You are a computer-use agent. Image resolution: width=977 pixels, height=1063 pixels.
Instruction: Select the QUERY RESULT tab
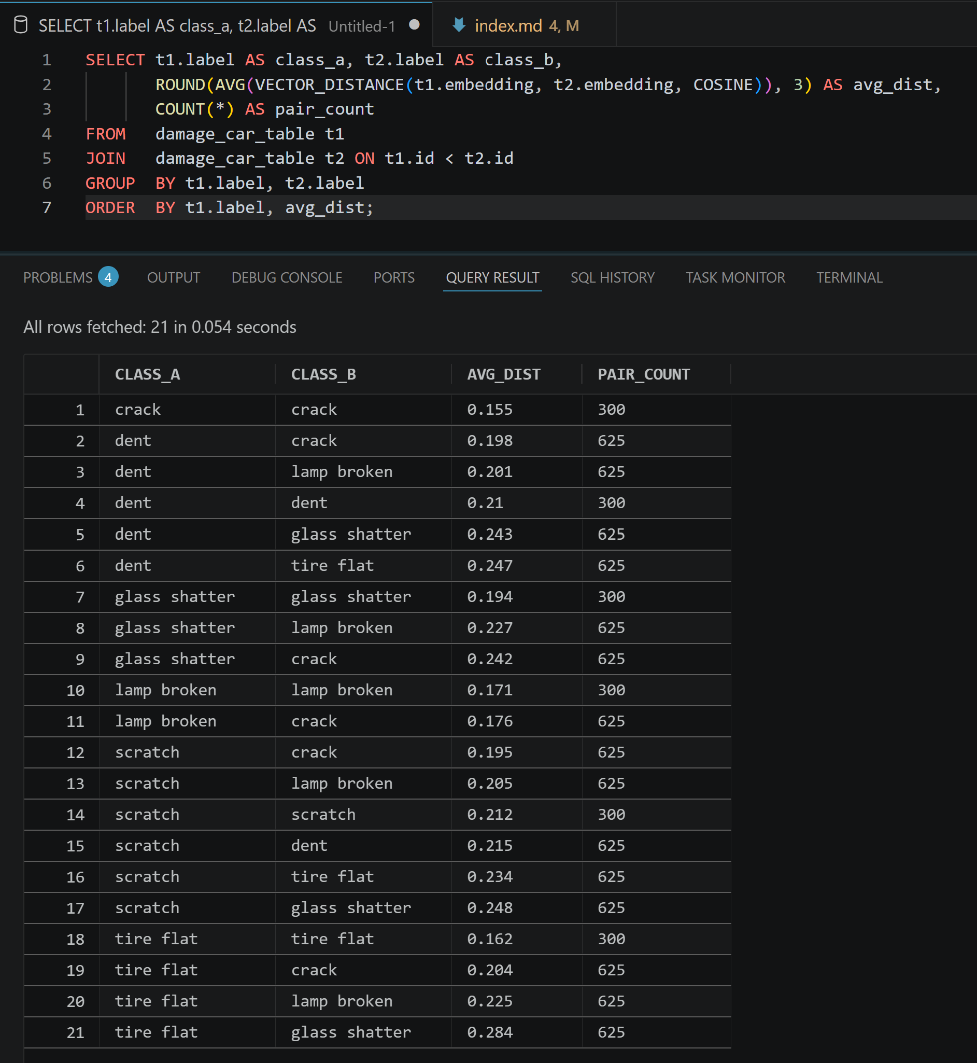tap(492, 277)
